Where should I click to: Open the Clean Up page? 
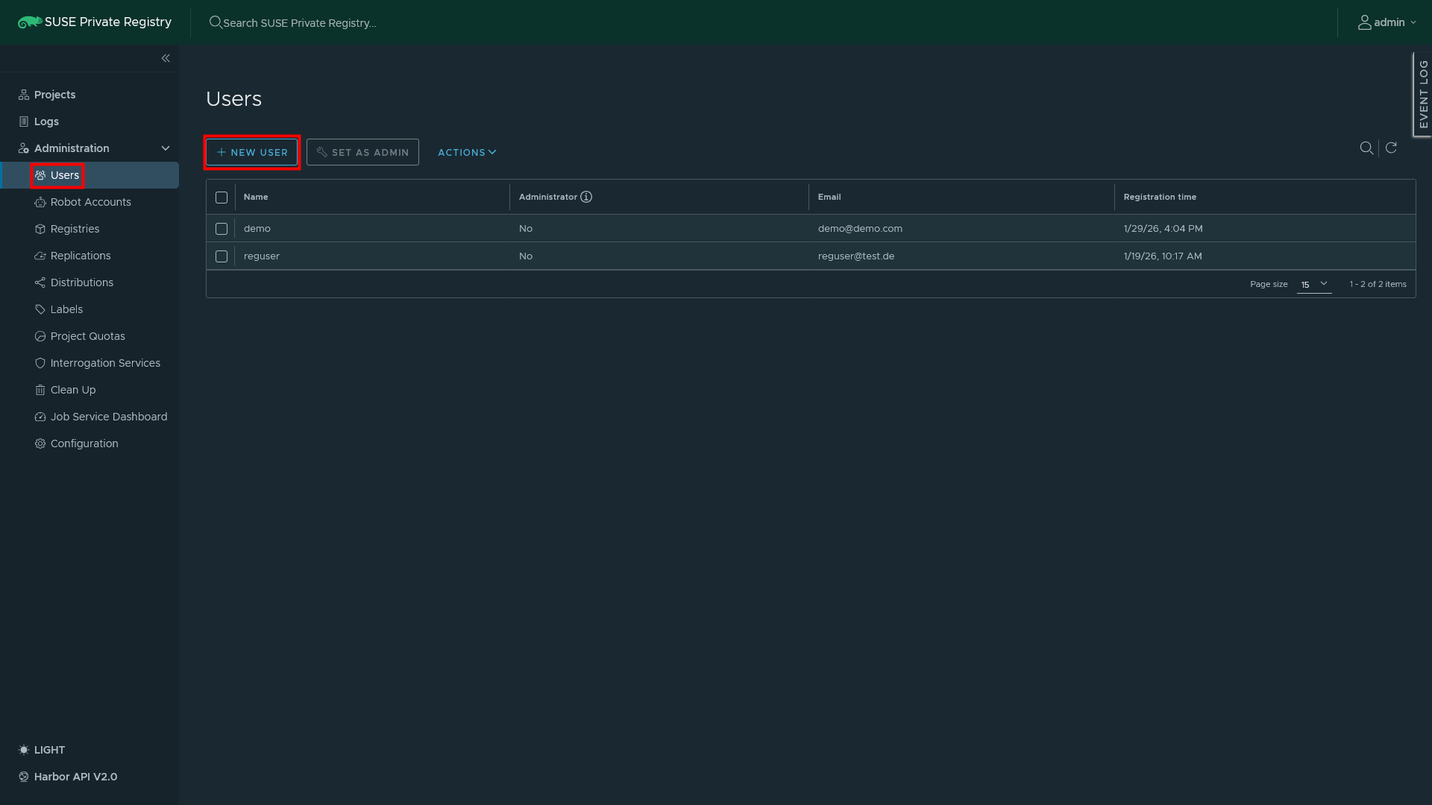[x=73, y=390]
